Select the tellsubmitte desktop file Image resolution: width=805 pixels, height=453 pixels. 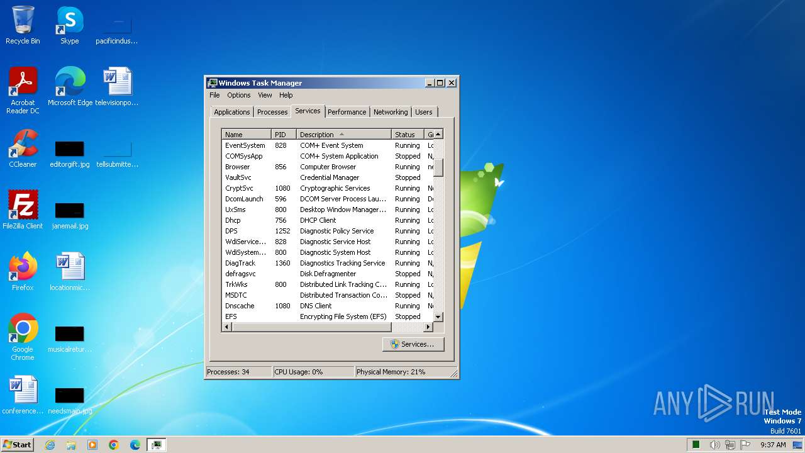(x=117, y=154)
